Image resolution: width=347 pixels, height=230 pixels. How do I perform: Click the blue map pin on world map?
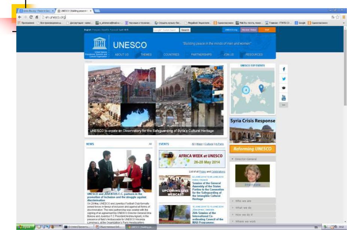click(261, 88)
